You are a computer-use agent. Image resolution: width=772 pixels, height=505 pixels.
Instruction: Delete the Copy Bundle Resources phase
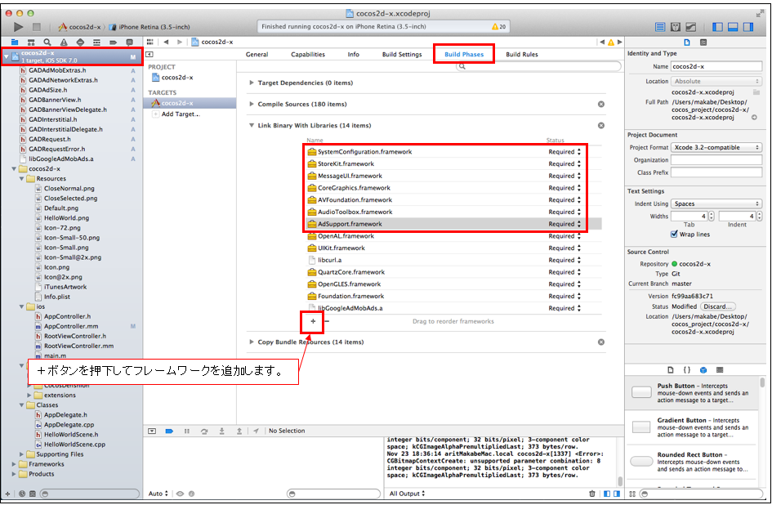coord(601,342)
